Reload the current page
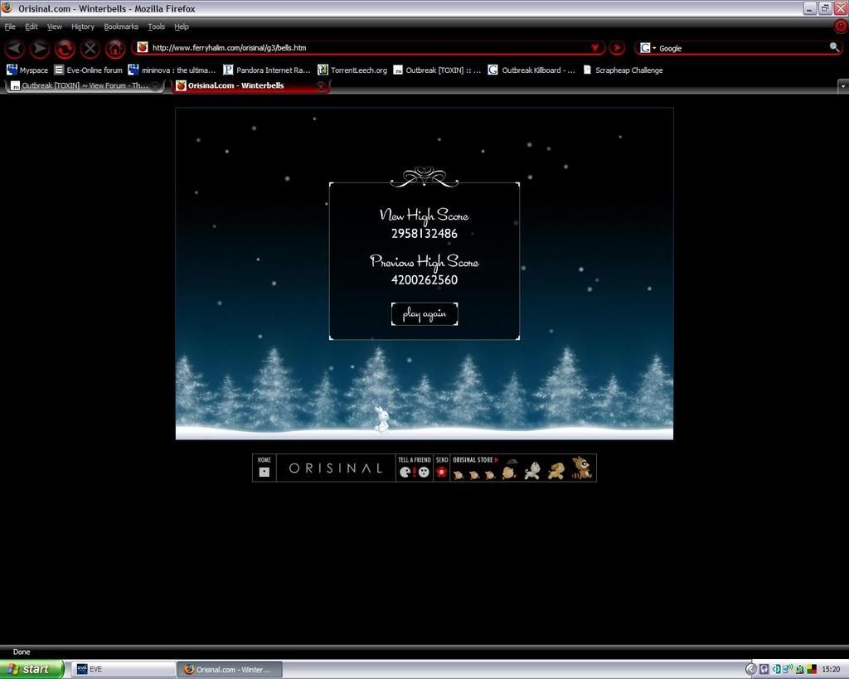Screen dimensions: 849x679 click(x=65, y=48)
